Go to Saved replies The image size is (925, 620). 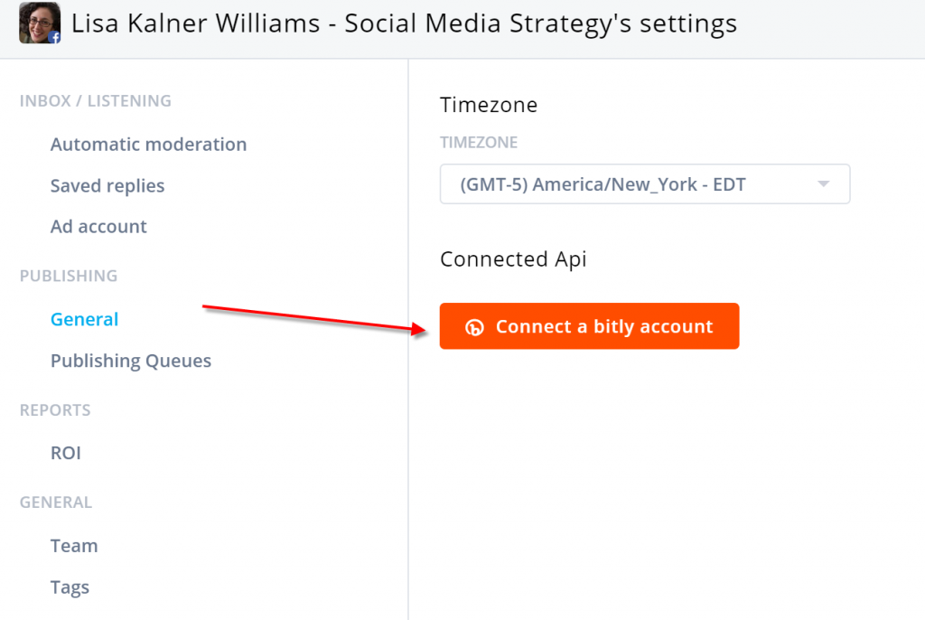point(107,186)
